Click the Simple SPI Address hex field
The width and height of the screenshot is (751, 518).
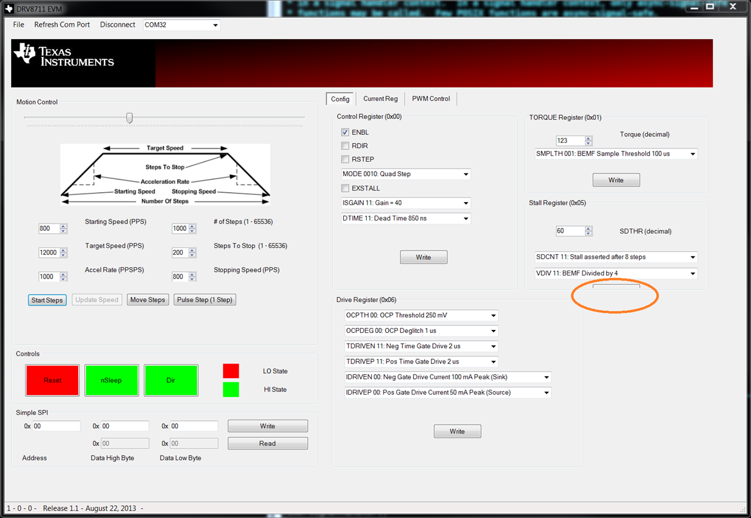pyautogui.click(x=56, y=426)
